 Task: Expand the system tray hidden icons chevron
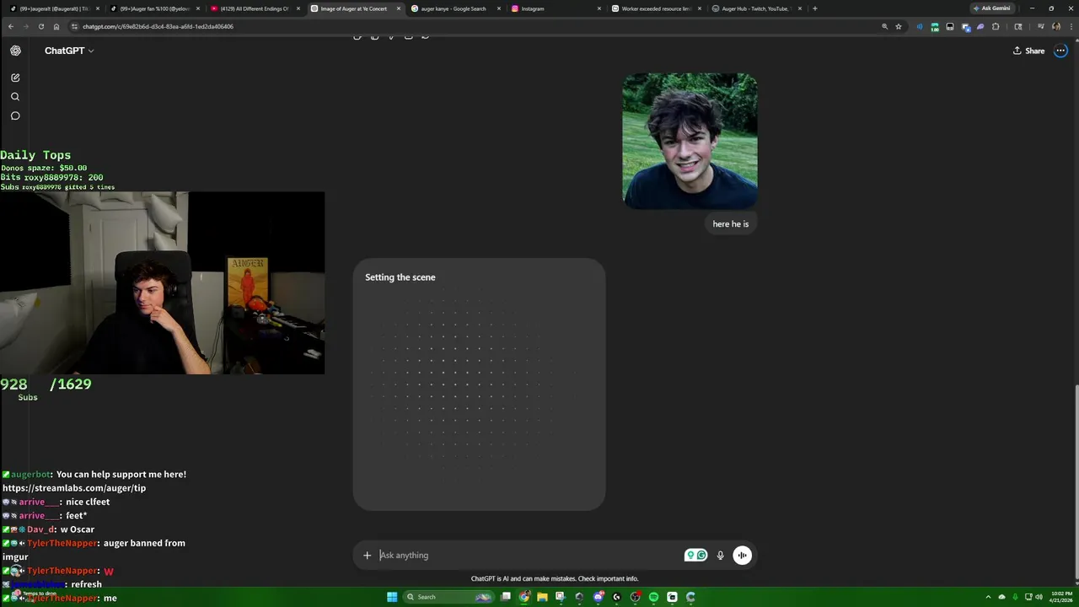pyautogui.click(x=988, y=597)
